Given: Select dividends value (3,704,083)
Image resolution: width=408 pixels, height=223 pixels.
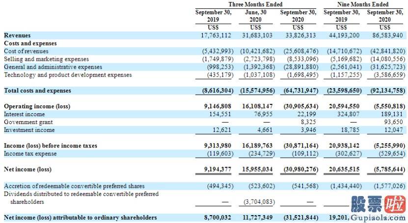Looking at the screenshot, I should pyautogui.click(x=259, y=202).
